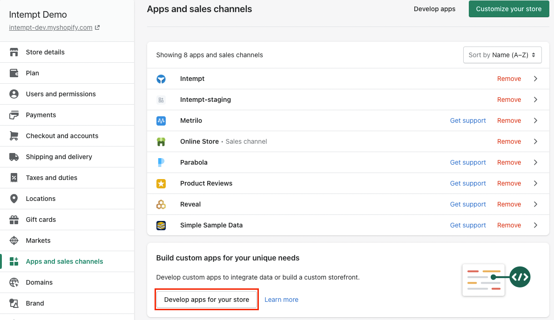The height and width of the screenshot is (320, 554).
Task: Navigate to Shipping and delivery
Action: (x=67, y=157)
